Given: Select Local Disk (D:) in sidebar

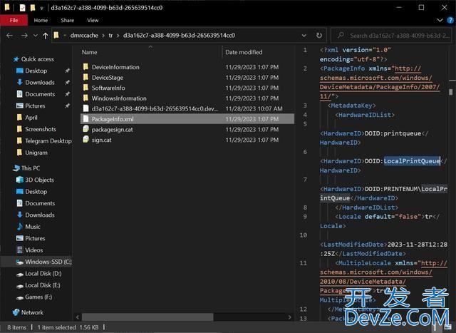Looking at the screenshot, I should 43,273.
